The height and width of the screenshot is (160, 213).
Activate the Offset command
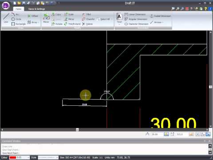[x=33, y=16]
